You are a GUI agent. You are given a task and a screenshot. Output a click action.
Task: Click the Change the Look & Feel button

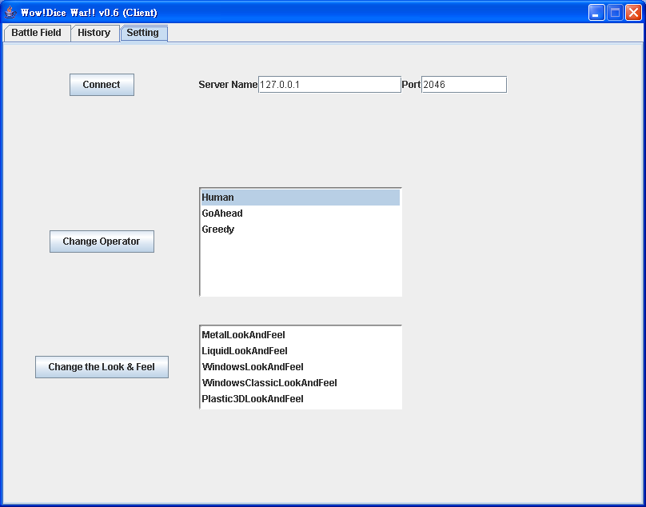coord(102,367)
